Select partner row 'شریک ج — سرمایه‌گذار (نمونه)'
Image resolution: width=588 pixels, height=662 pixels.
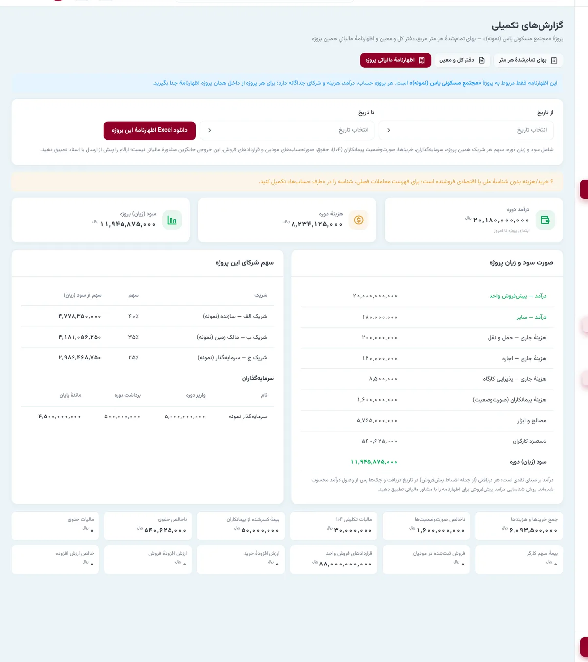(147, 358)
